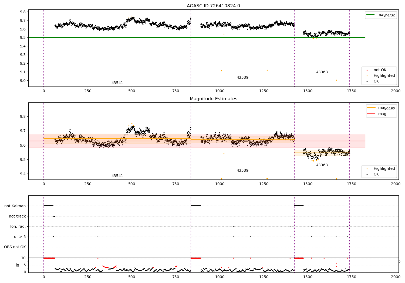
Task: Click the orange outlier point near magnitude 9.0
Action: coord(336,80)
